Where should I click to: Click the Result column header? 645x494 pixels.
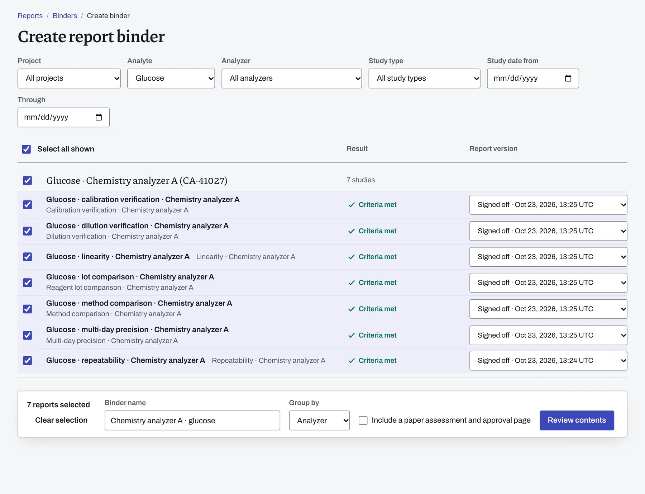point(357,149)
